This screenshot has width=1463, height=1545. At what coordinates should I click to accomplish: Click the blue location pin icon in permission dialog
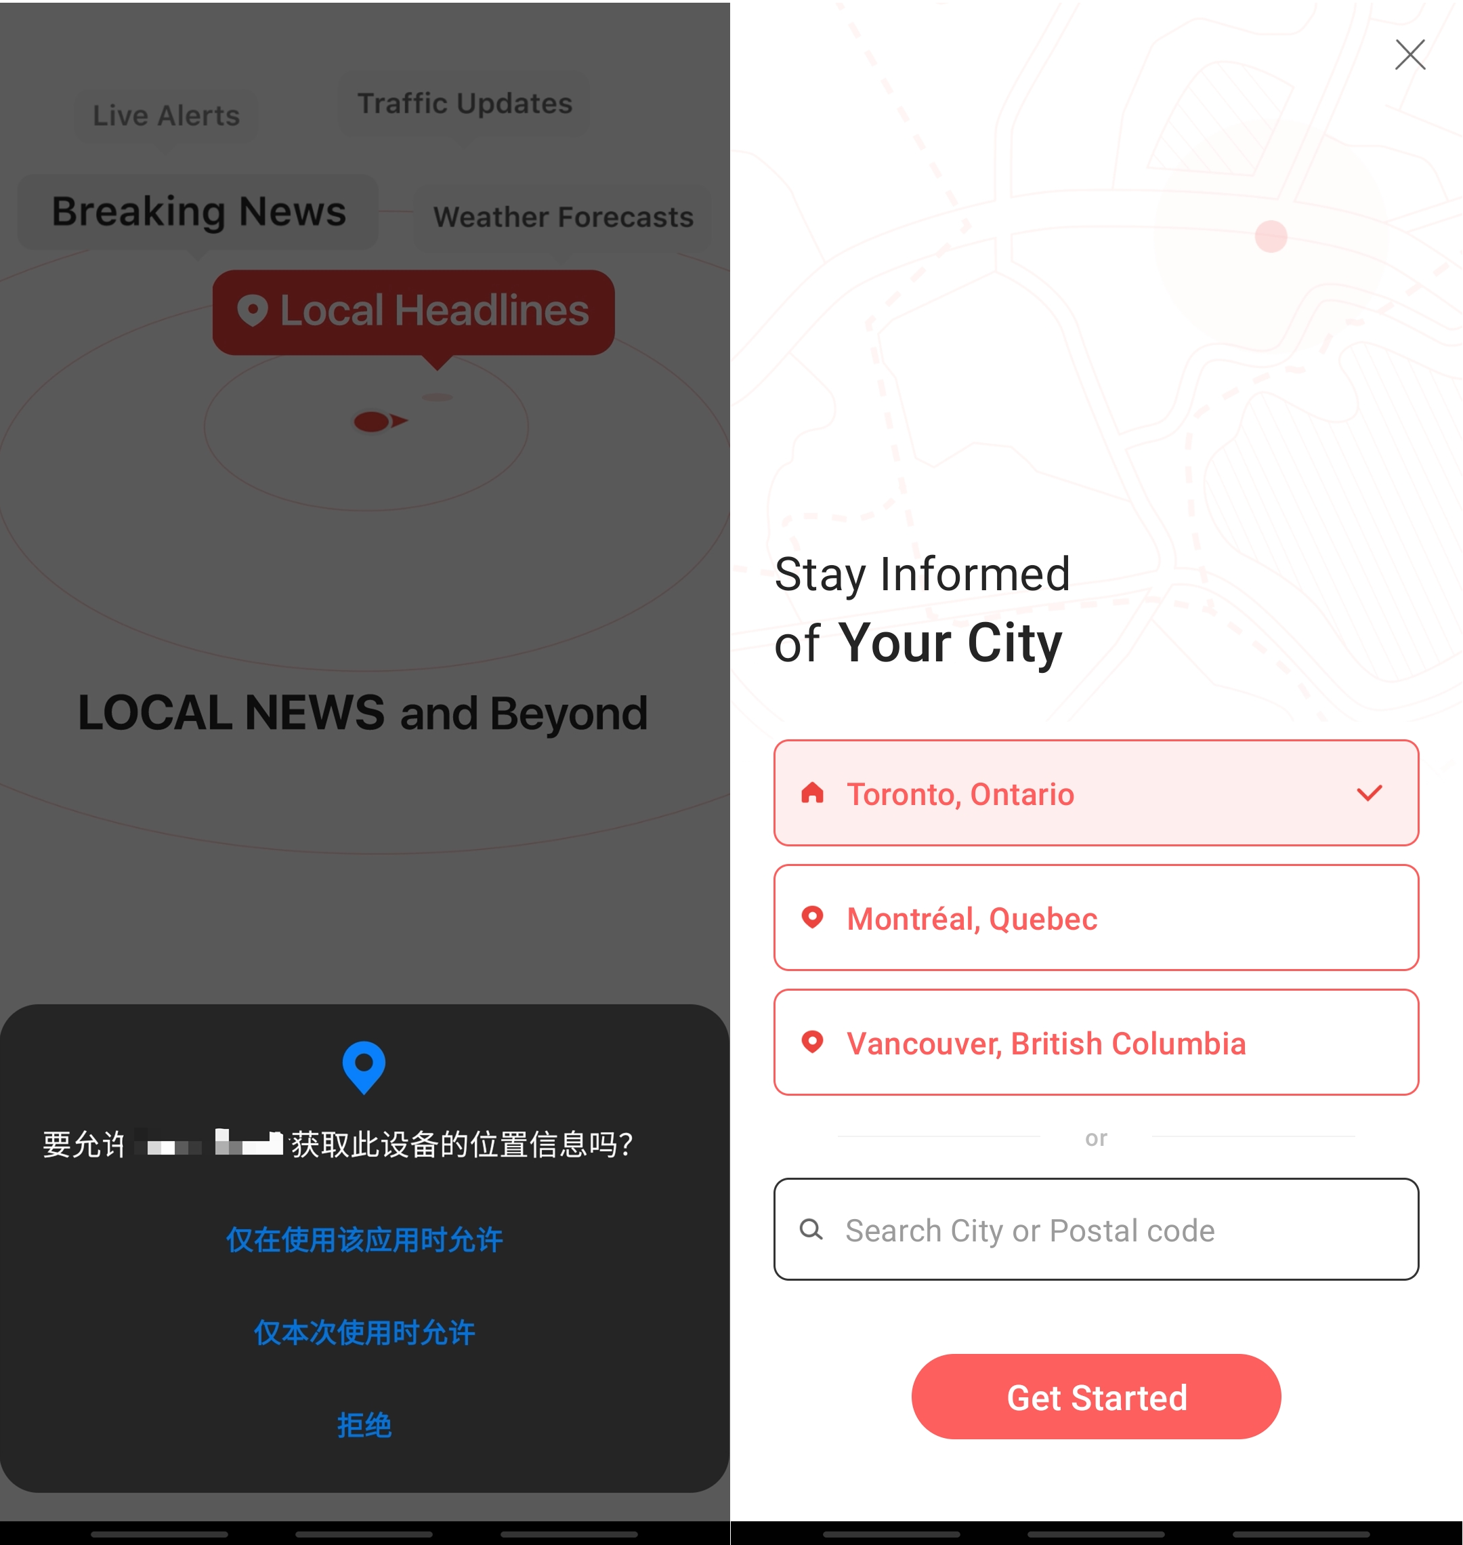coord(363,1065)
